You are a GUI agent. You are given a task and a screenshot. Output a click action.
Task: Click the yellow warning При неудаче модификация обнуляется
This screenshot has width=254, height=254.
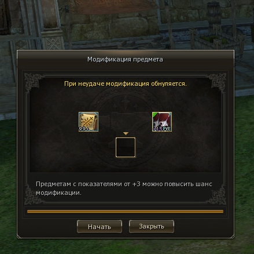126,84
